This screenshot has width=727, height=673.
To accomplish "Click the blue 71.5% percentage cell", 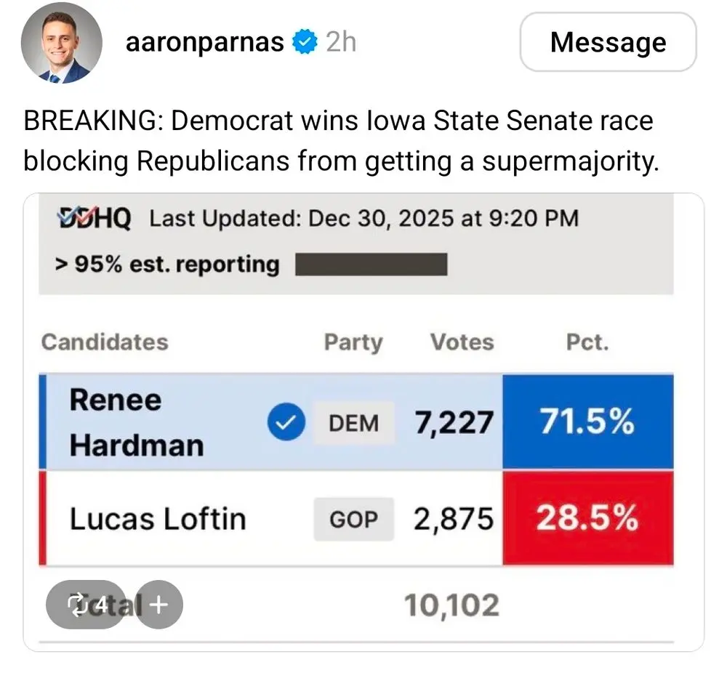I will point(587,422).
